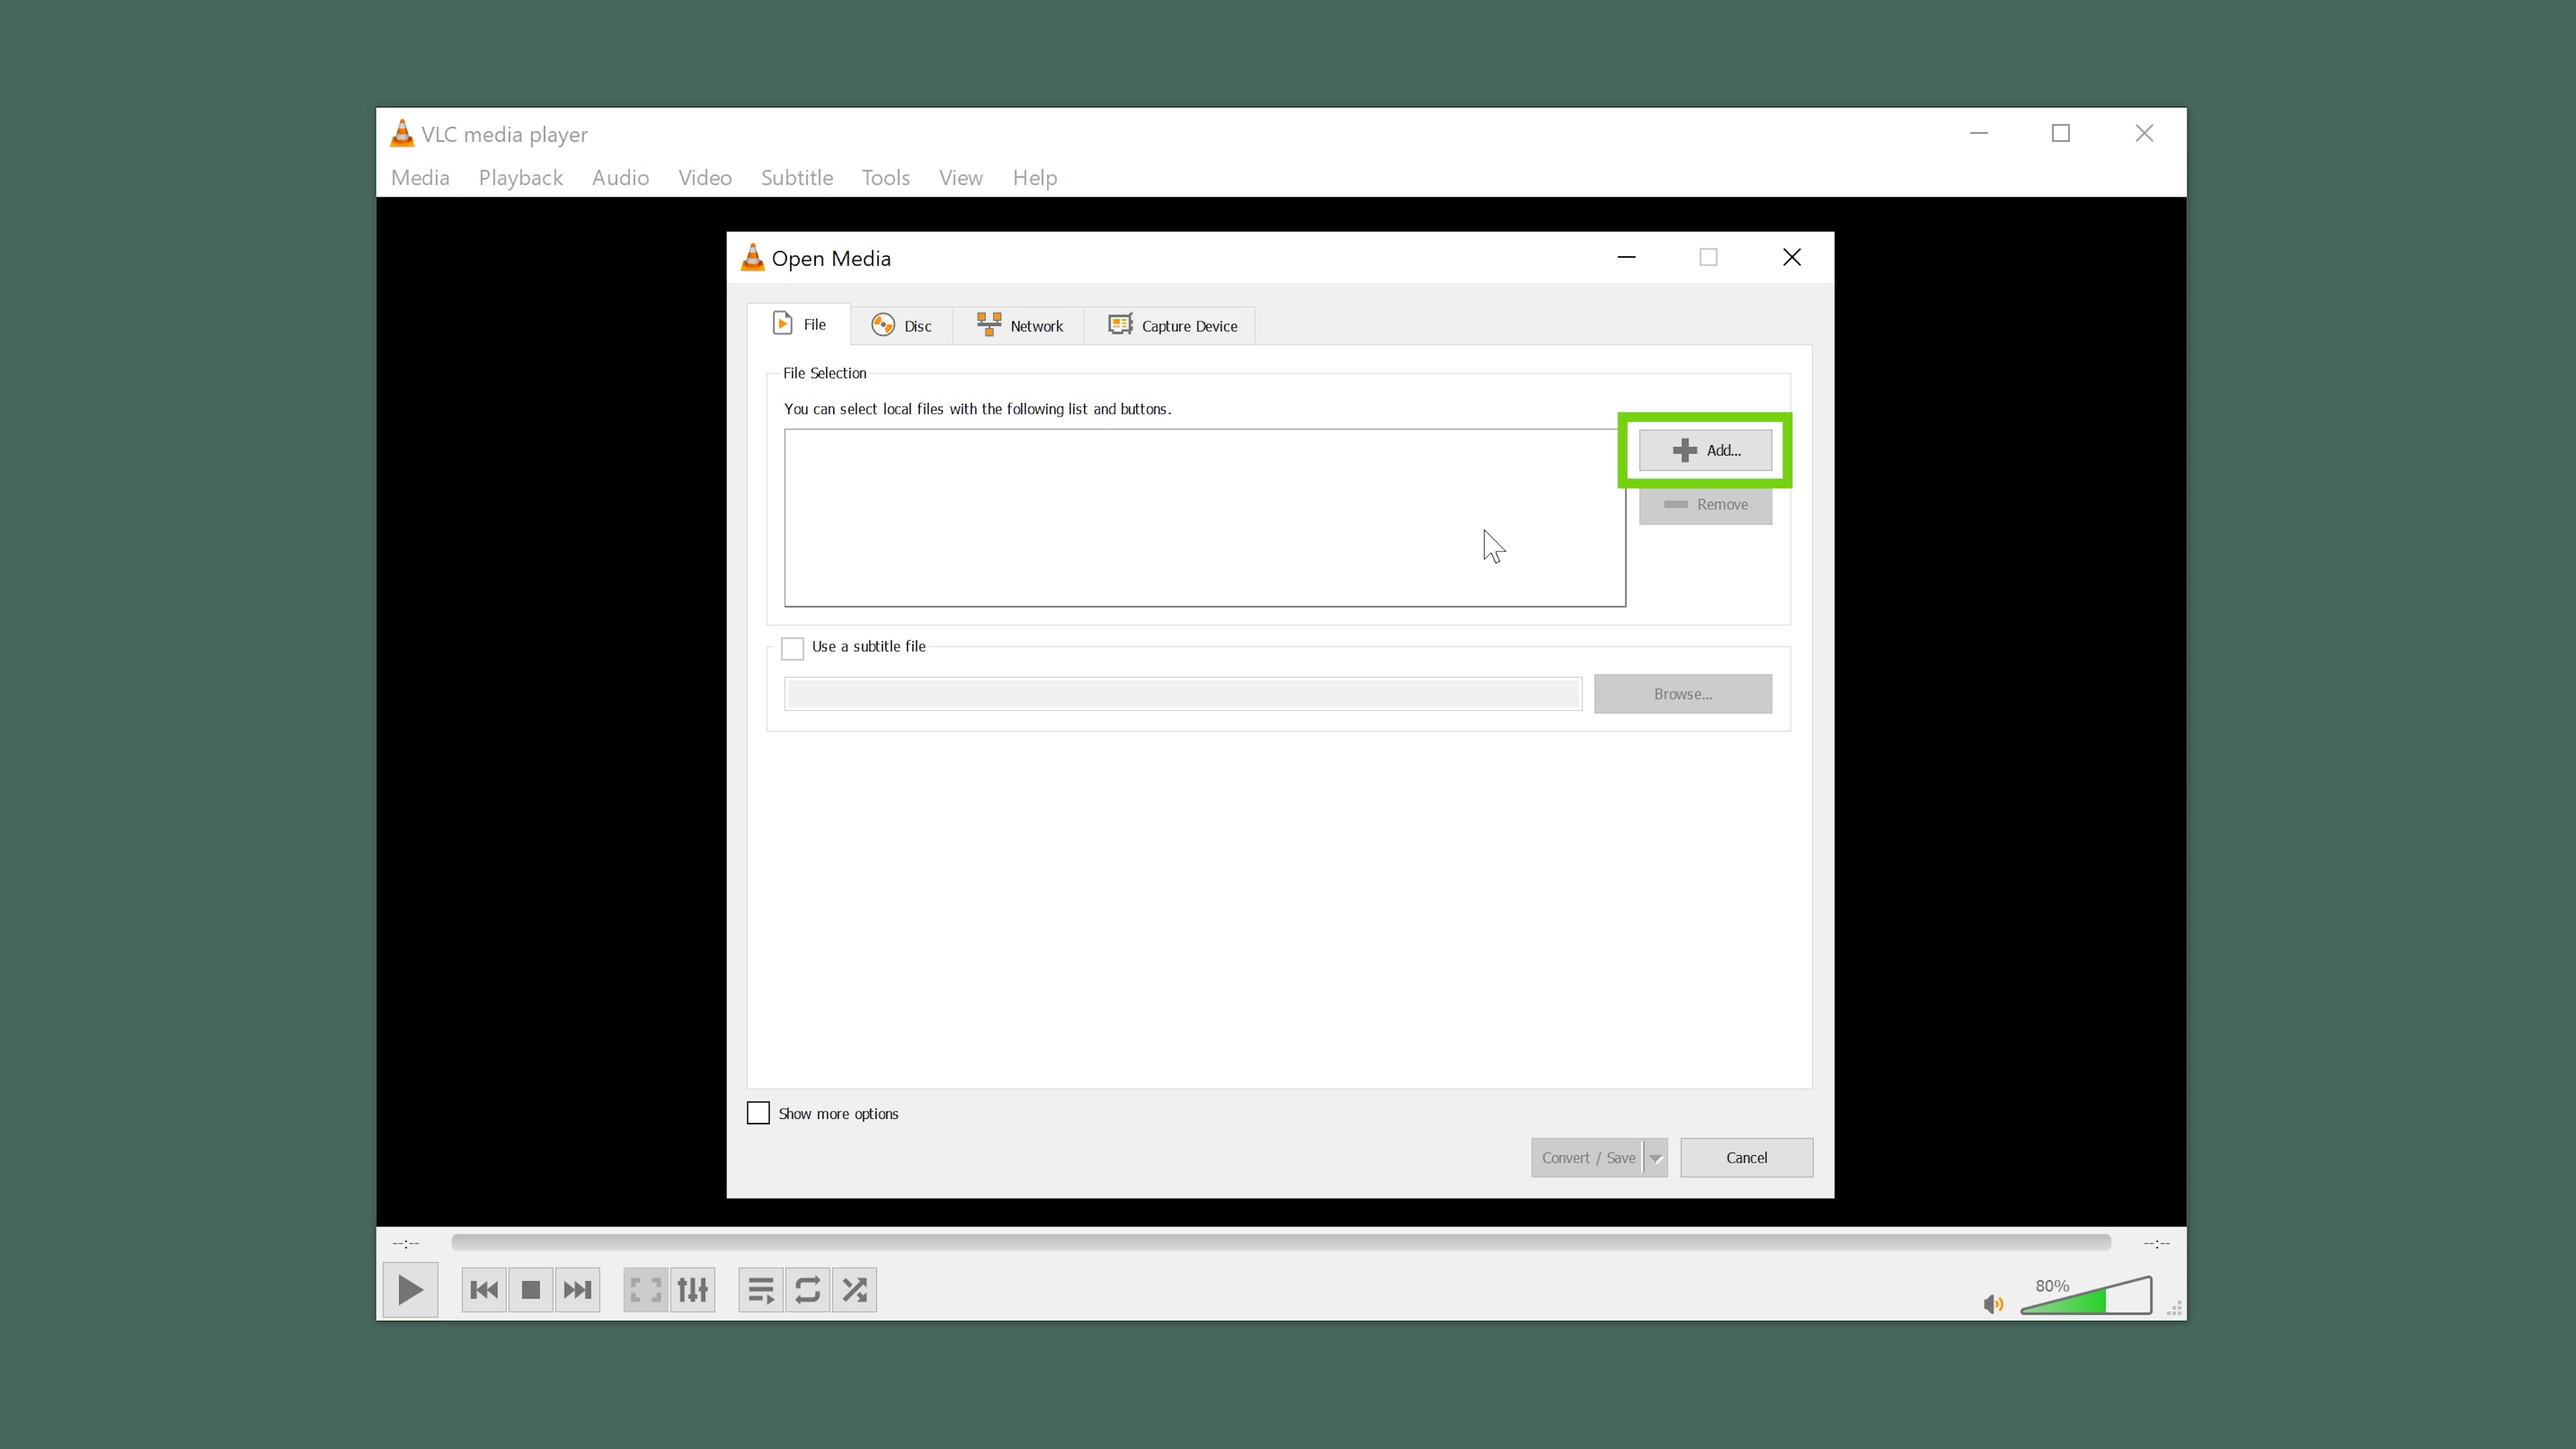Mute audio with the speaker icon

tap(1993, 1303)
